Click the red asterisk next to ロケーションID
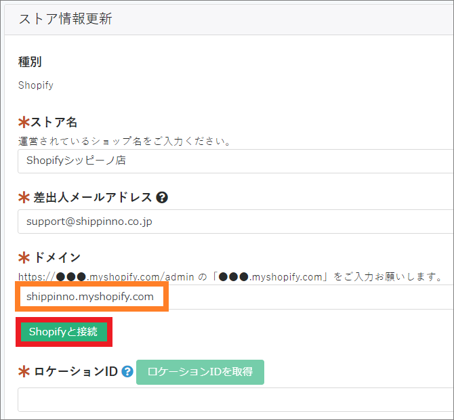This screenshot has width=454, height=420. 24,371
